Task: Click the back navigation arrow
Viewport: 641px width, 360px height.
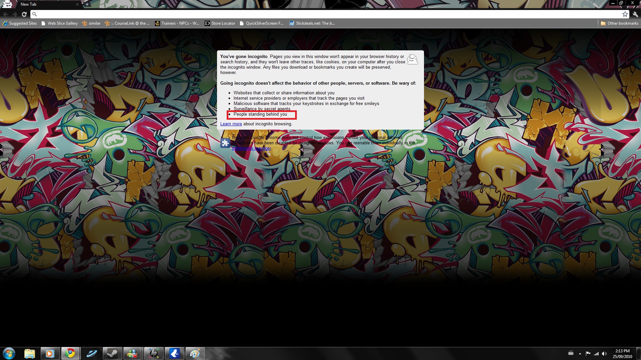Action: [6, 14]
